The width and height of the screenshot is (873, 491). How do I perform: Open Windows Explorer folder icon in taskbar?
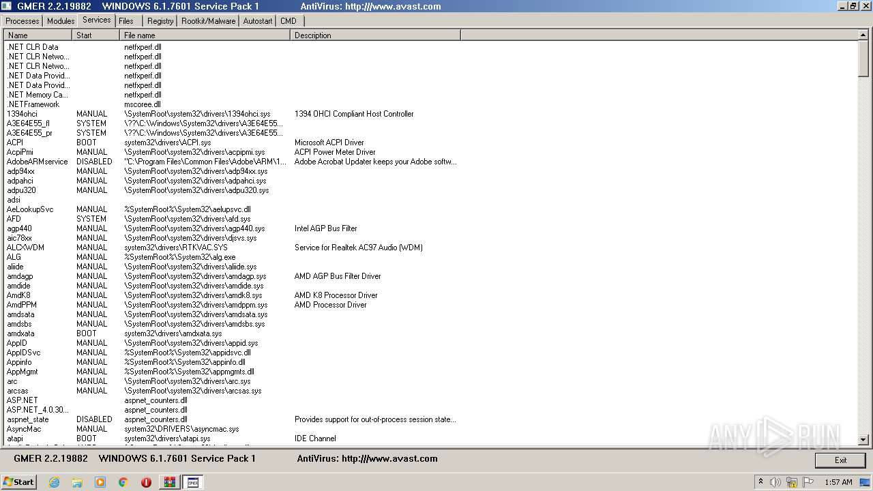point(77,482)
